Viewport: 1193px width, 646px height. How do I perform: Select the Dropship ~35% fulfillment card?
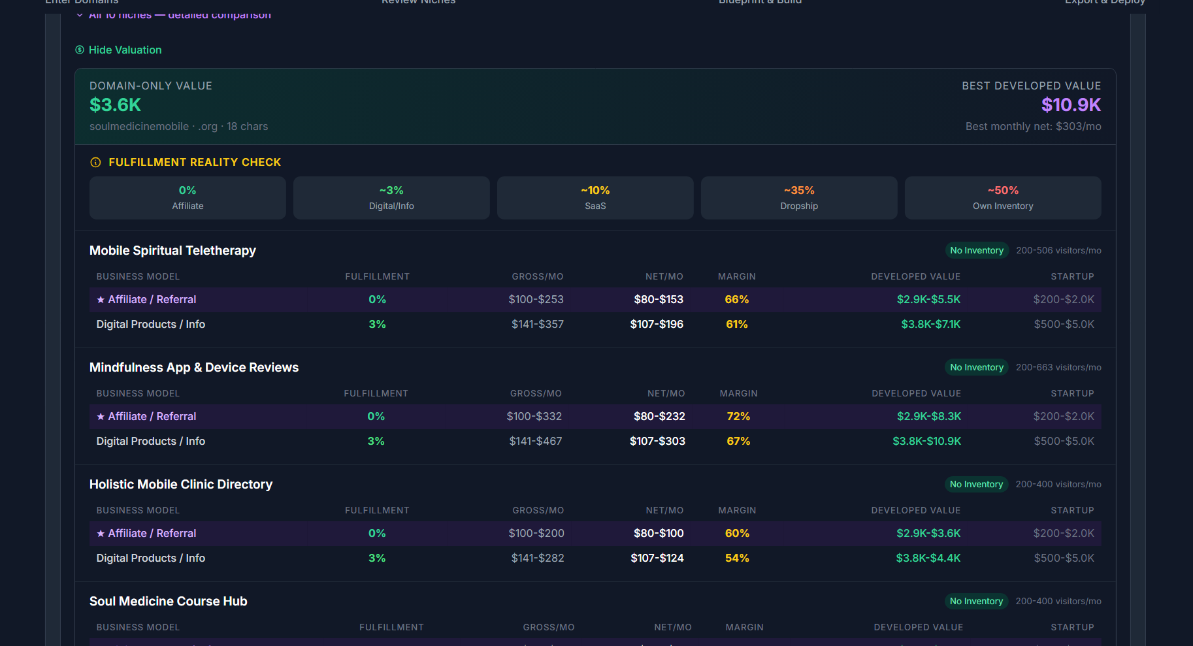[799, 198]
